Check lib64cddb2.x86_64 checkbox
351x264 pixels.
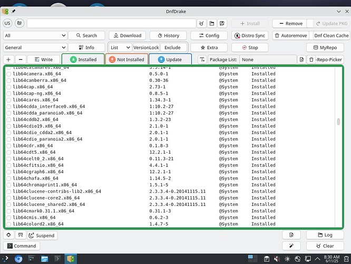[9, 119]
